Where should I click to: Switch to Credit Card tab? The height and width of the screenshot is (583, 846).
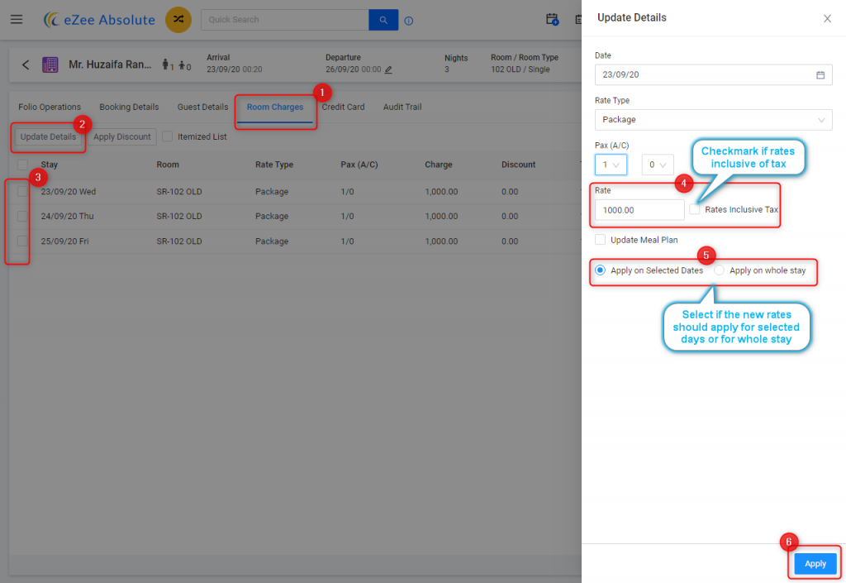click(x=343, y=107)
